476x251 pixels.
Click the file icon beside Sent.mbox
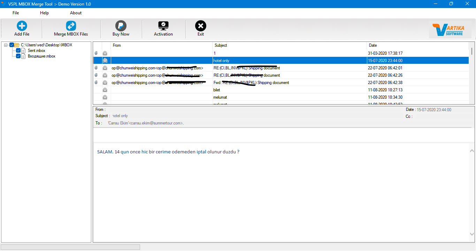[23, 51]
